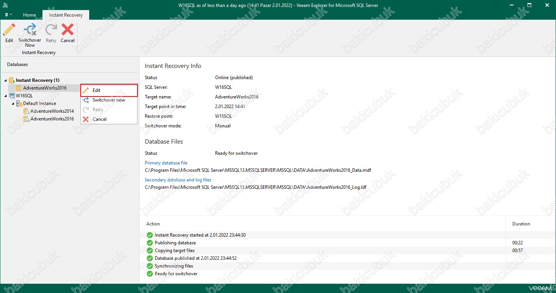The image size is (556, 293).
Task: Click the Manual switchover mode value
Action: (x=223, y=126)
